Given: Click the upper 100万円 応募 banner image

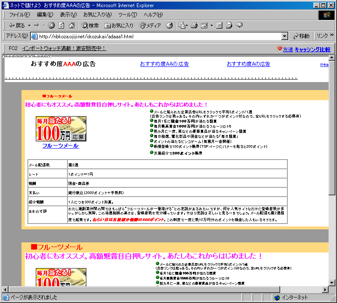Looking at the screenshot, I should (x=61, y=129).
